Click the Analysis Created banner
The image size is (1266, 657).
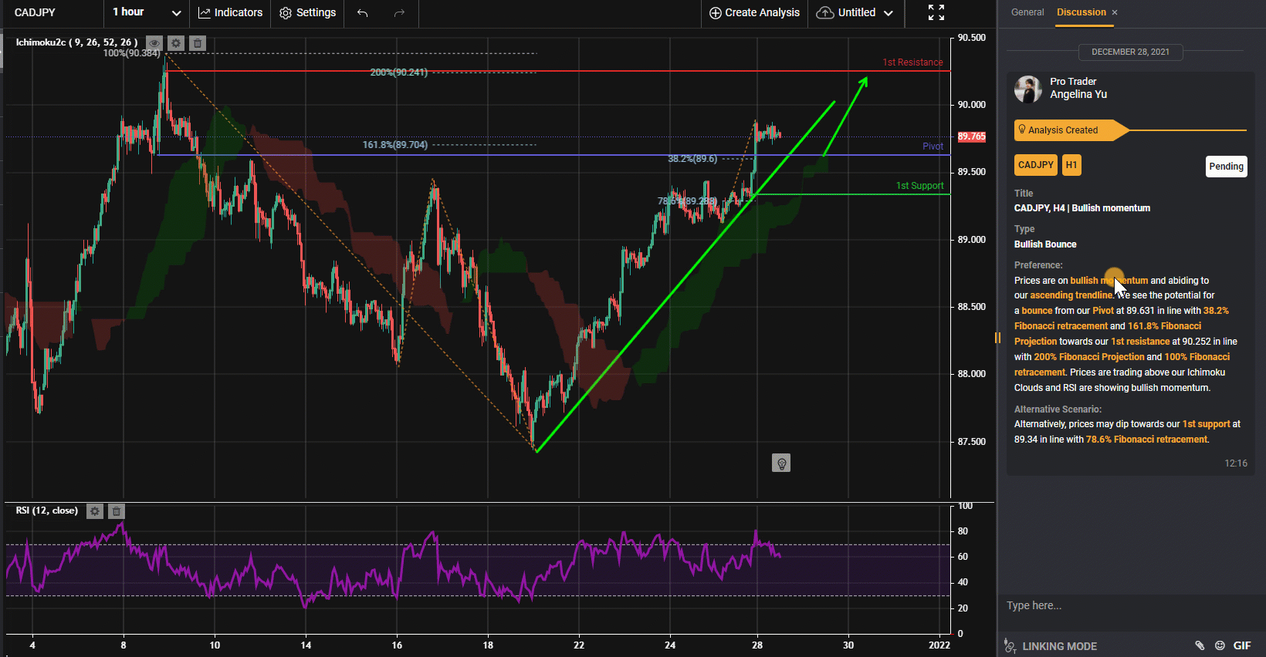tap(1071, 130)
